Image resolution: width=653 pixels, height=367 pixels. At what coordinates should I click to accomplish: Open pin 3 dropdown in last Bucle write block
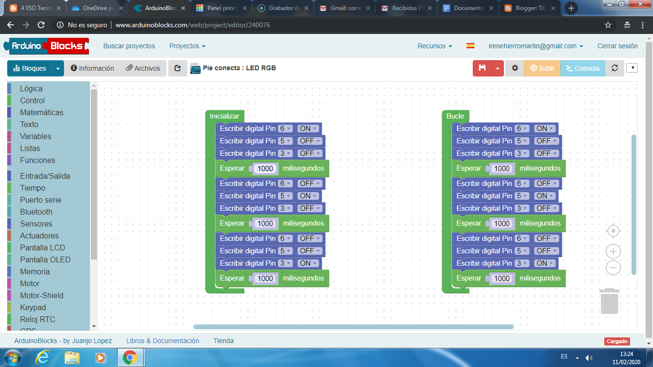coord(522,263)
